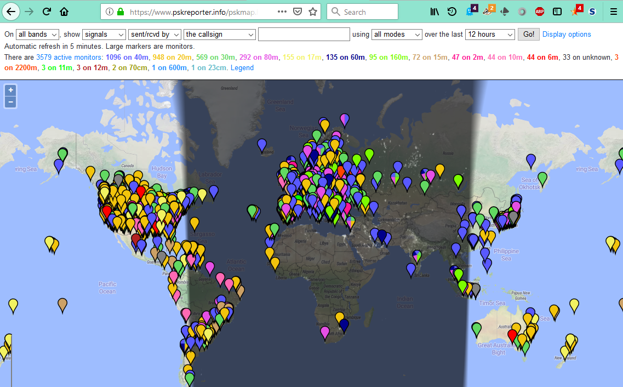Focus the callsign text input
623x387 pixels.
pos(304,34)
